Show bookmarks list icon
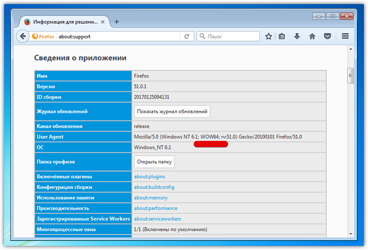368x250 pixels. point(281,36)
